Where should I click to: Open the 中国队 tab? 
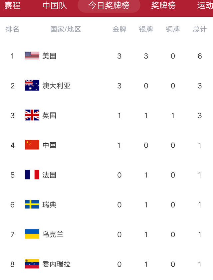(x=55, y=5)
